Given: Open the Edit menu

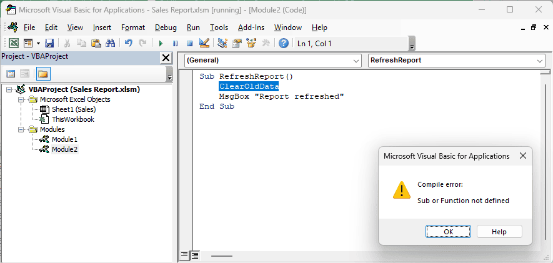Looking at the screenshot, I should 51,27.
